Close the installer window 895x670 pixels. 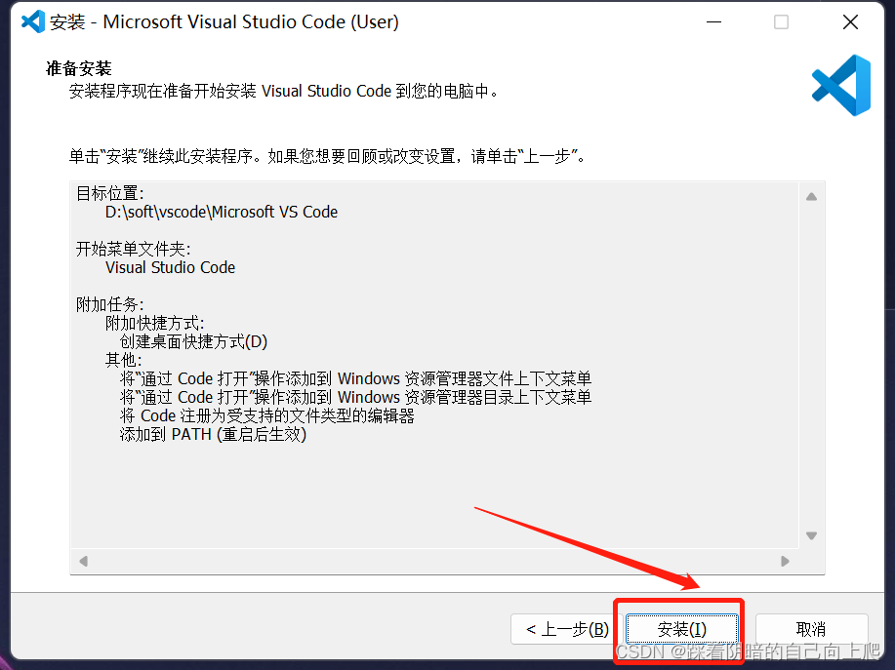(x=850, y=22)
